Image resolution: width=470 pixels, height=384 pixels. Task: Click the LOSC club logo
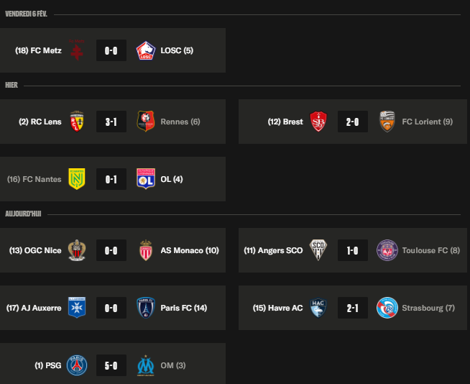(x=146, y=50)
